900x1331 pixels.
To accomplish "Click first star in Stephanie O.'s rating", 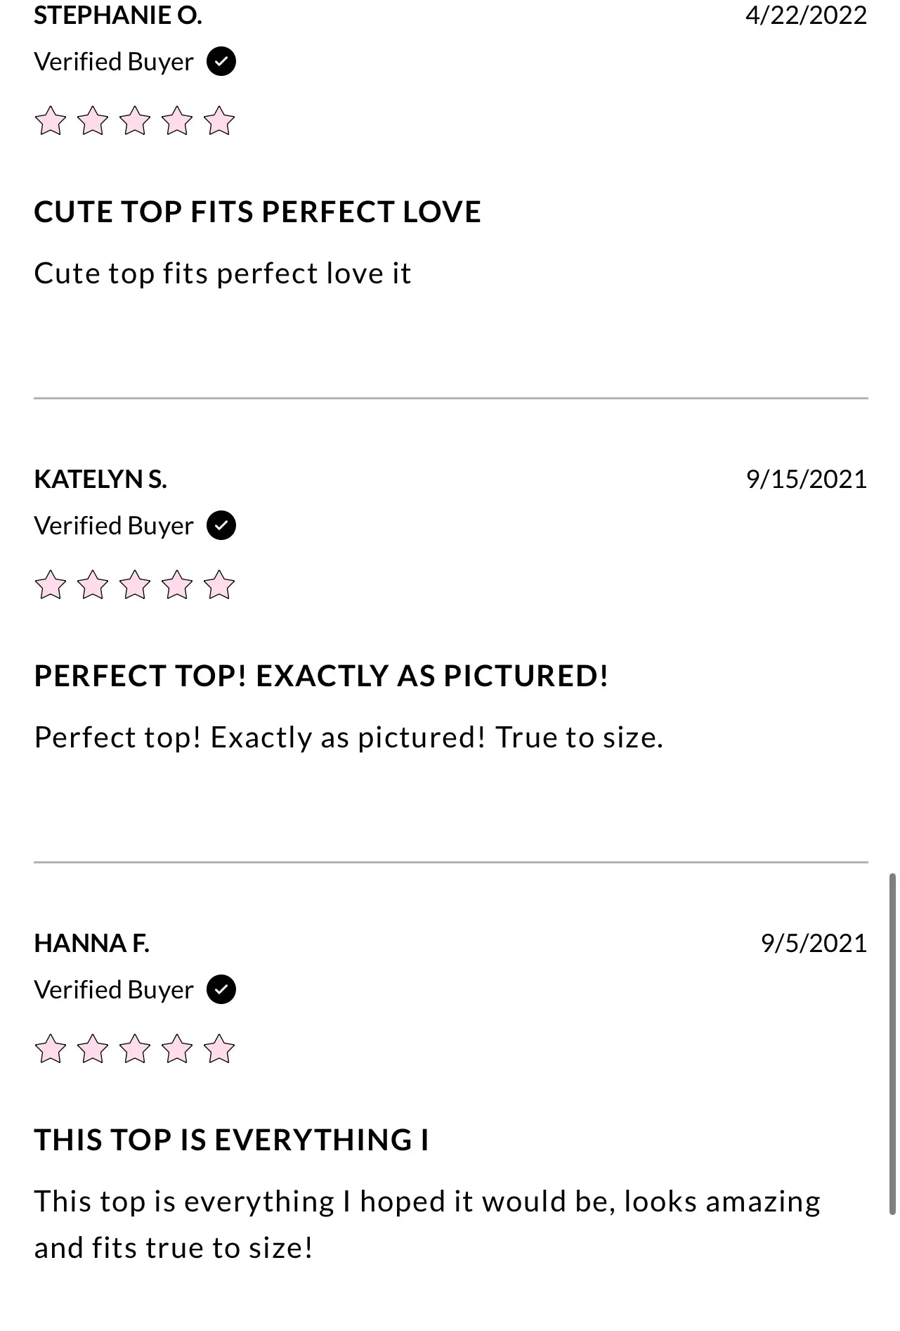I will [x=51, y=121].
